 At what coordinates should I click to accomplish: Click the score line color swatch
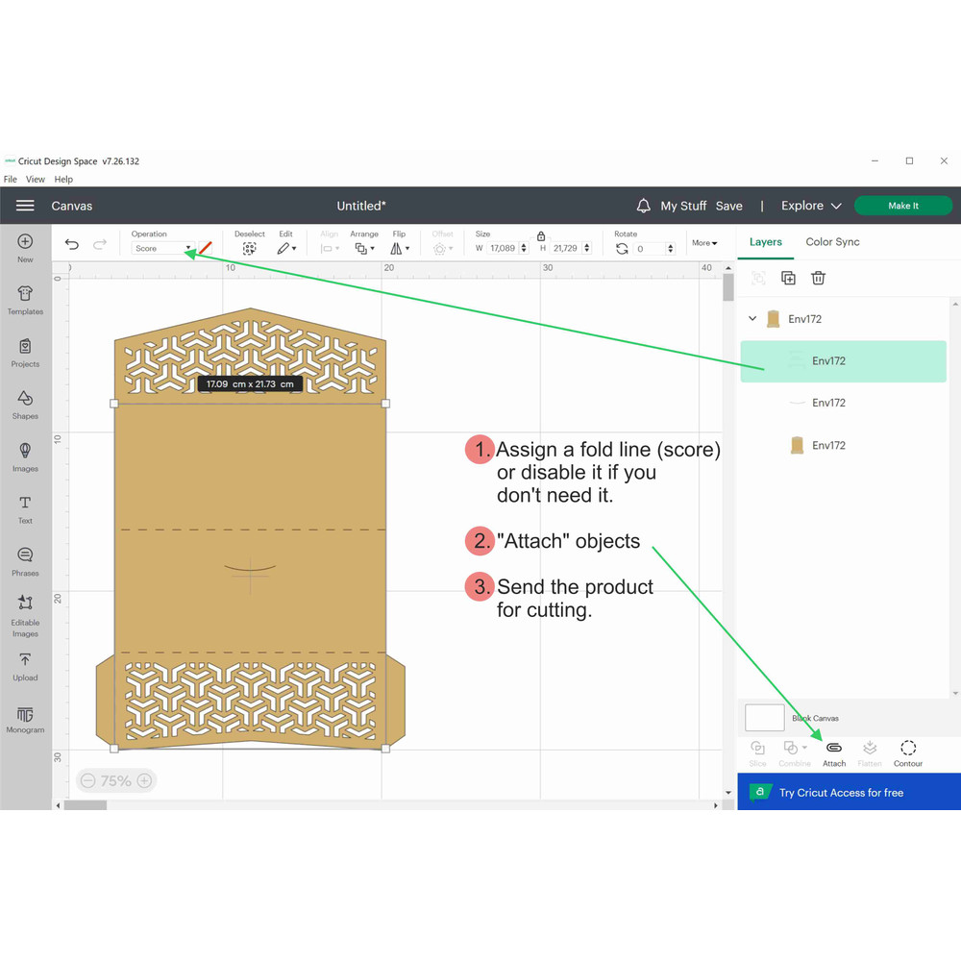[x=205, y=248]
